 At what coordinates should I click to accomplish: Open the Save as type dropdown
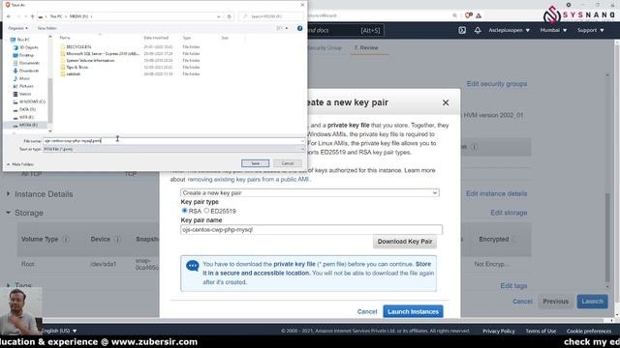[173, 149]
